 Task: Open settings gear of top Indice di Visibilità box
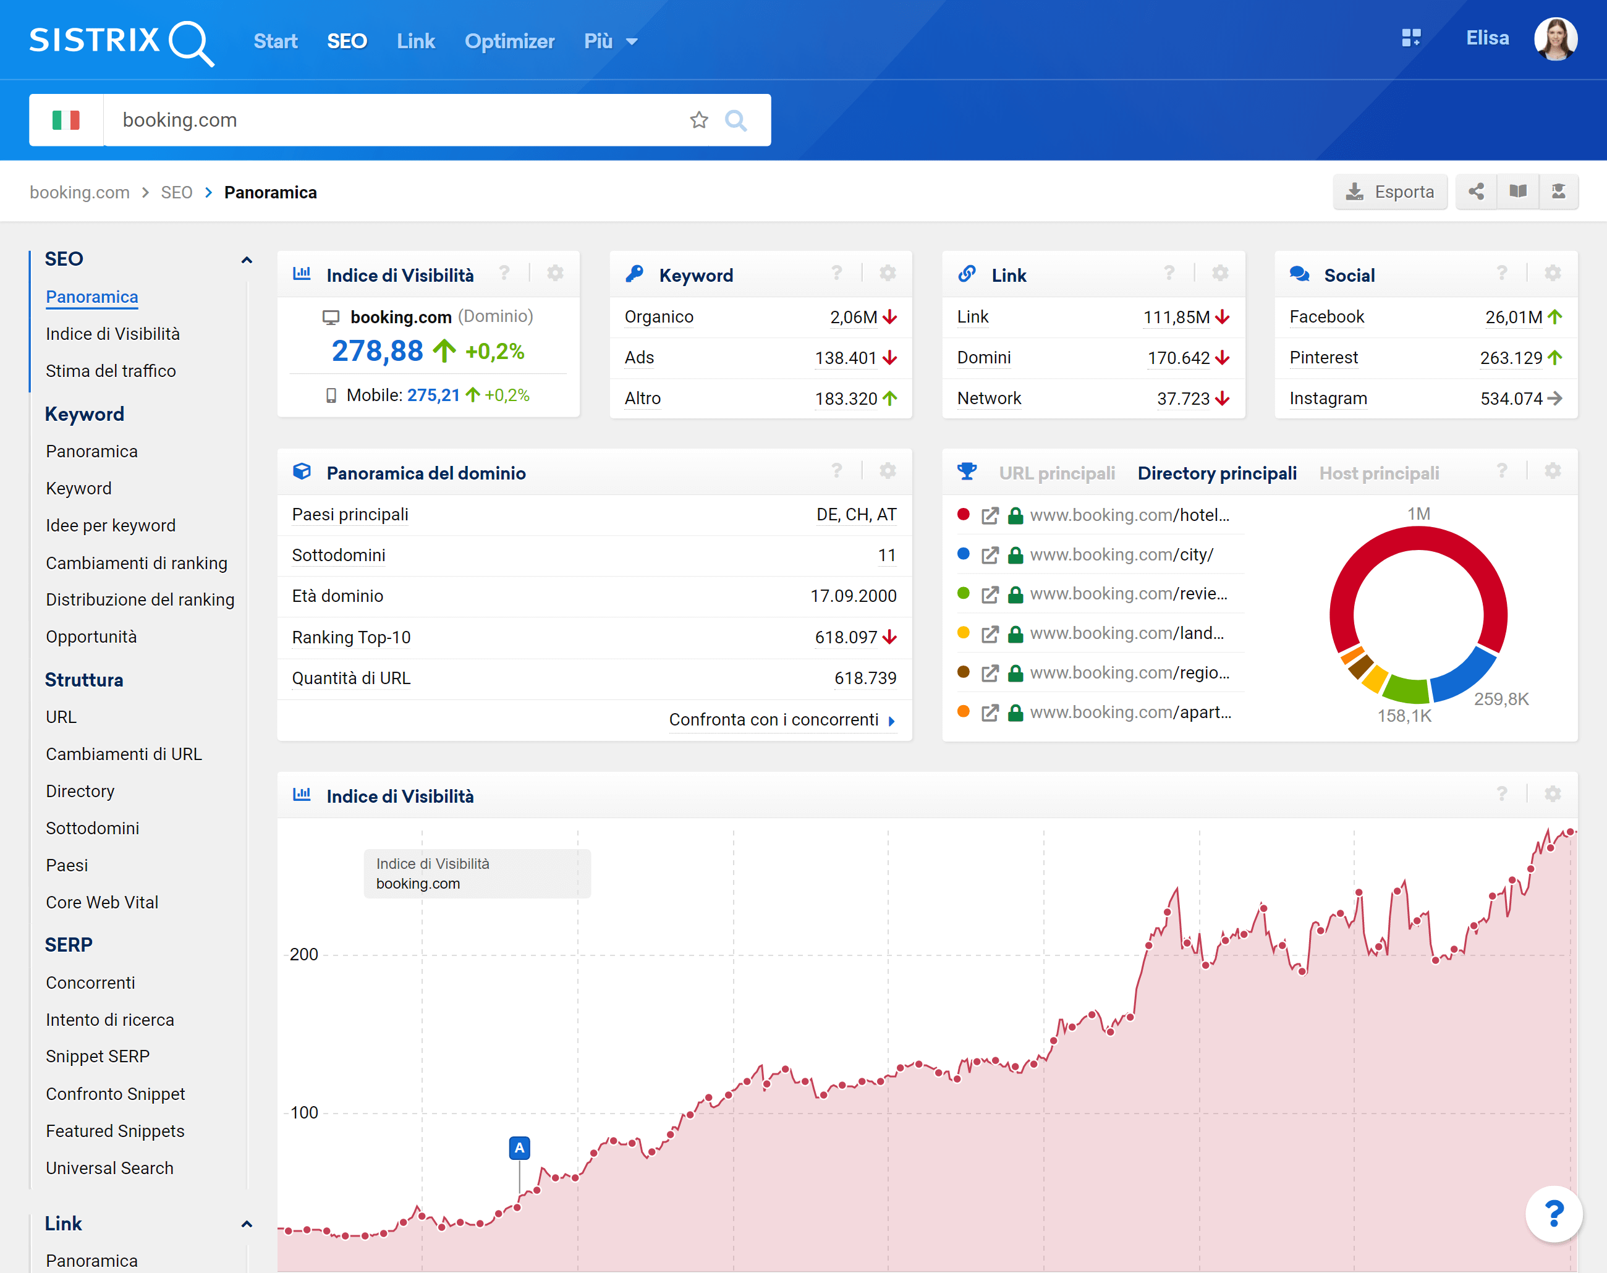point(555,274)
